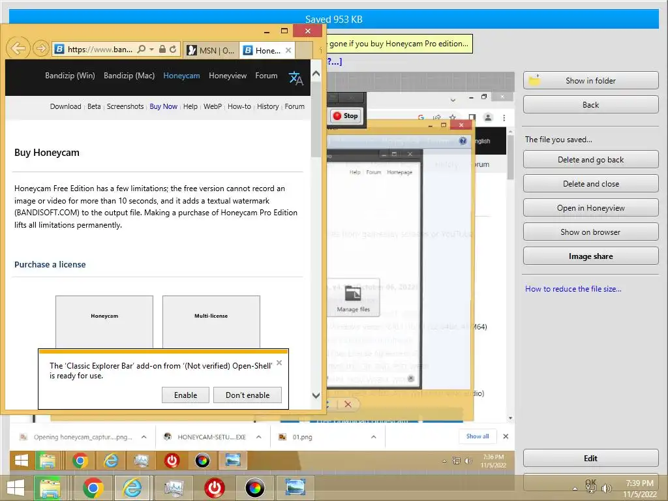Open the address bar autocomplete dropdown arrow
668x501 pixels.
point(151,50)
